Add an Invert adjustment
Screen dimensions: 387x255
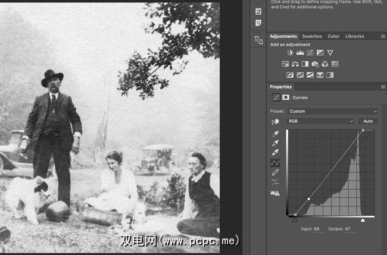290,75
